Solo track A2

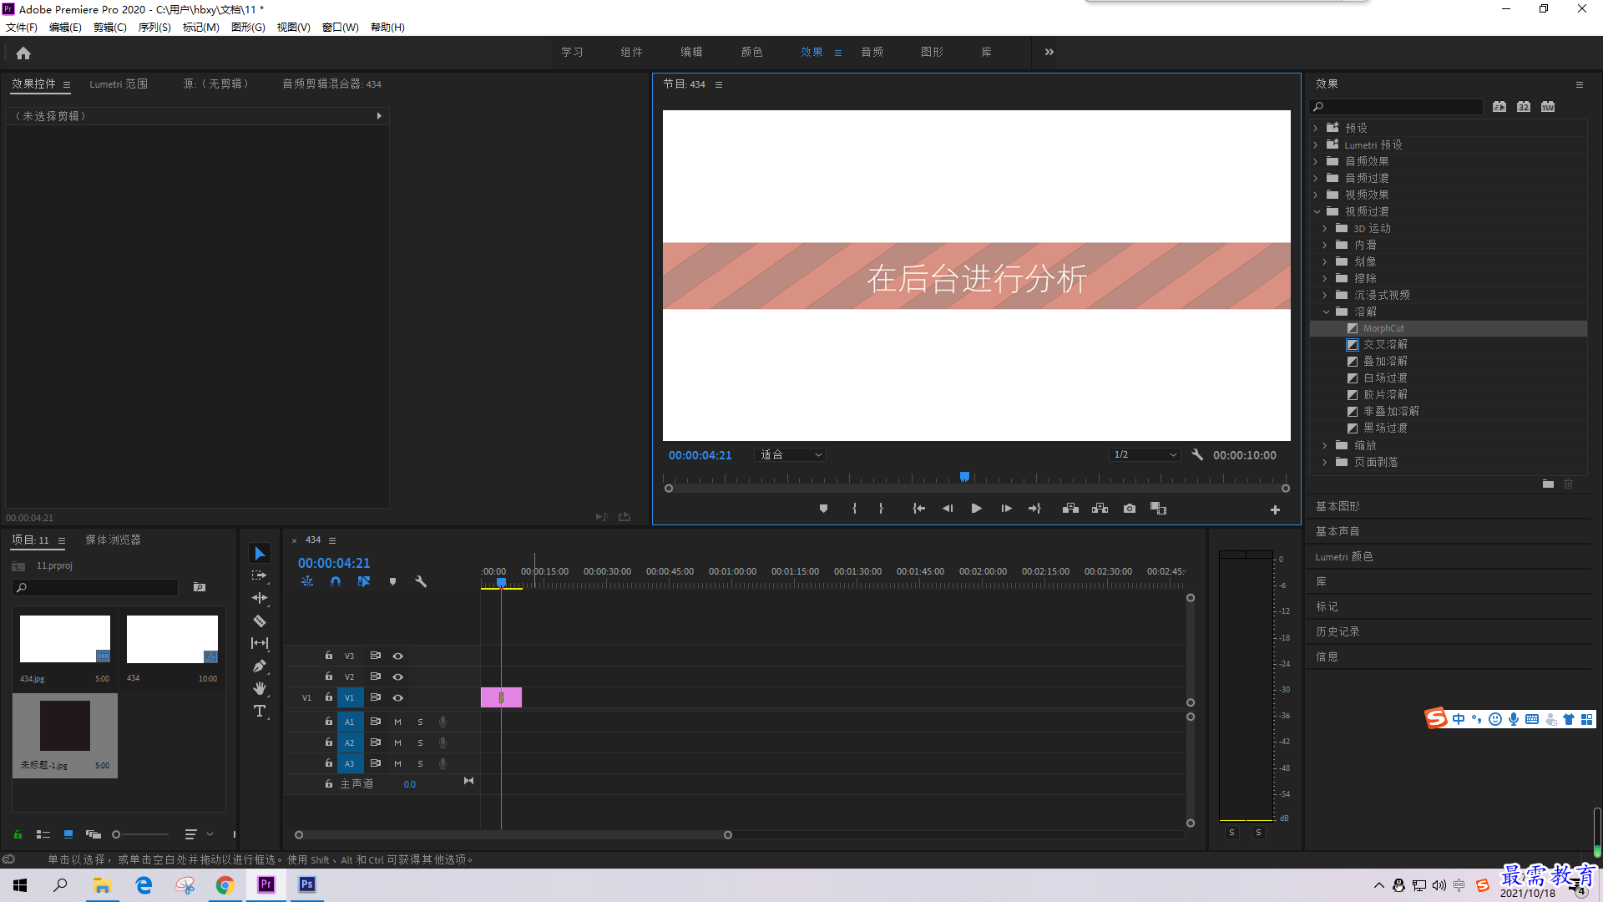pyautogui.click(x=421, y=742)
